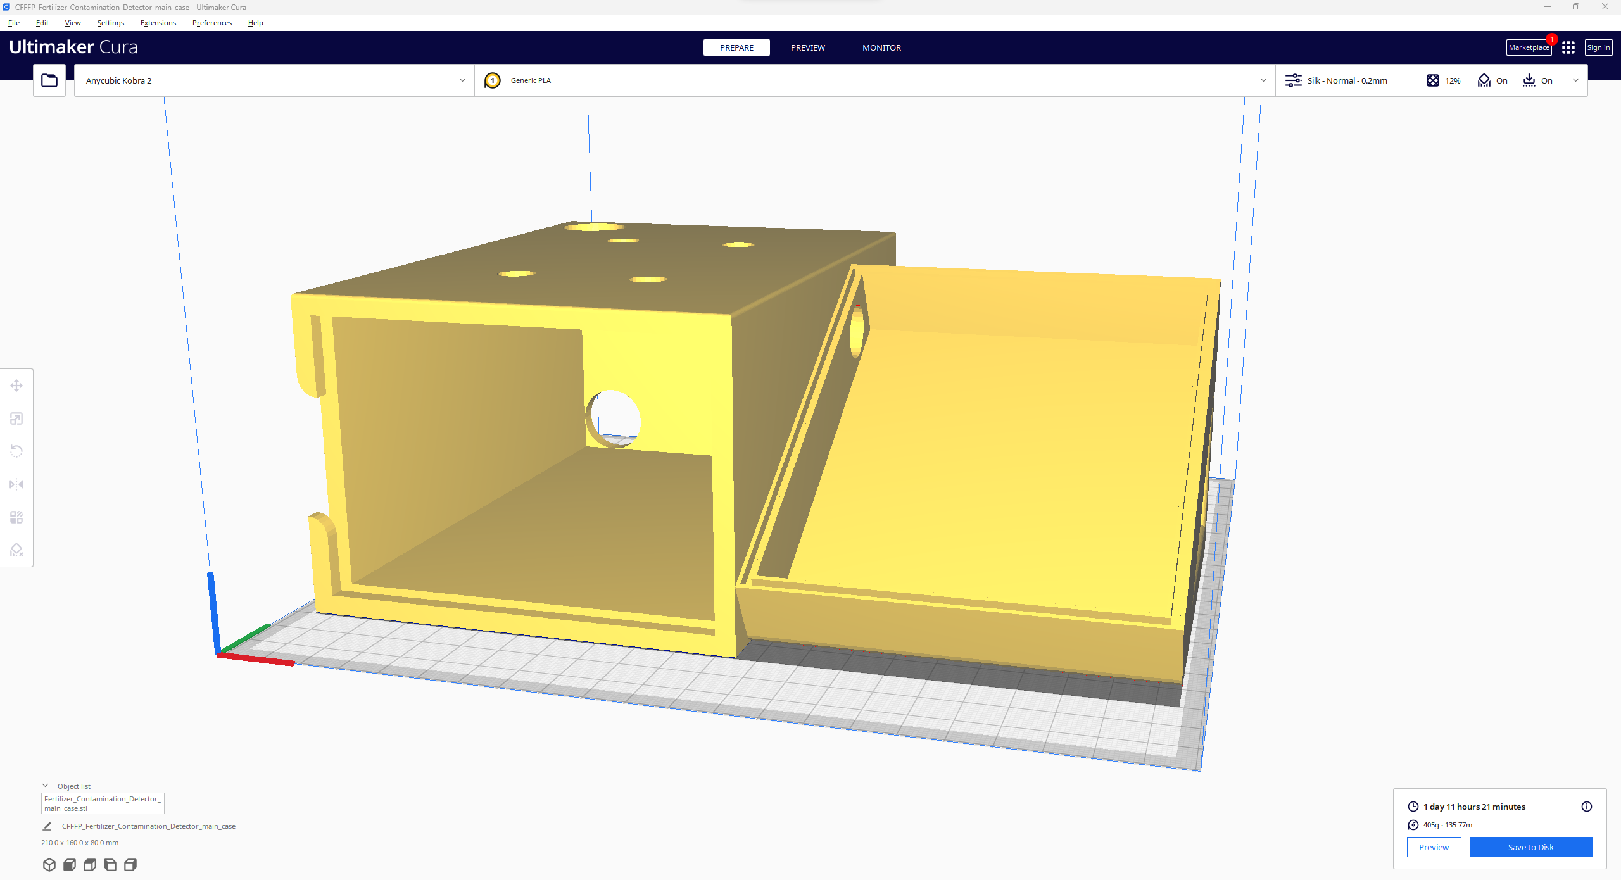Select the Per-model settings icon
The image size is (1621, 880).
(x=16, y=517)
